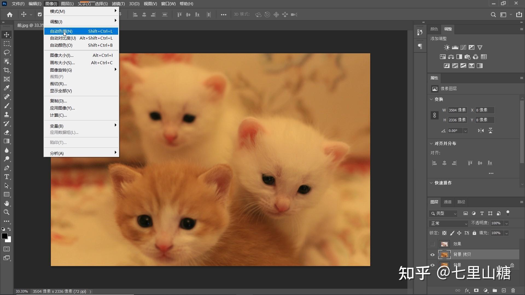Select the Lasso tool
Screen dimensions: 525x295
tap(7, 52)
